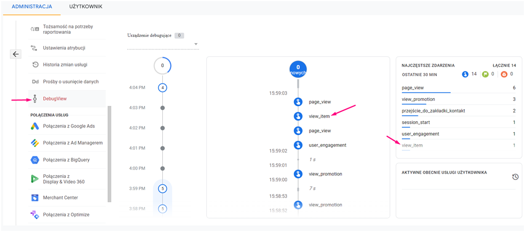525x232 pixels.
Task: Select the 3:58 PM marker showing 5
Action: coord(162,209)
